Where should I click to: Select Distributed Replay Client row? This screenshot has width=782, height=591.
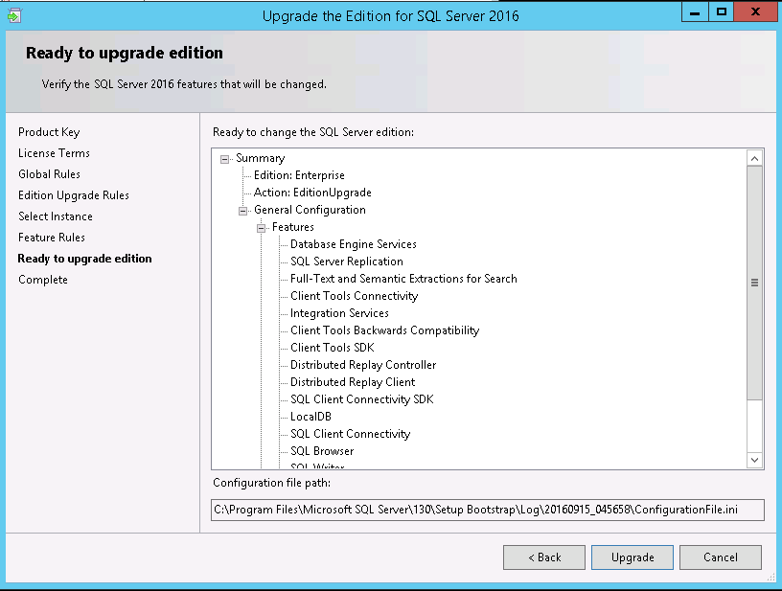[x=353, y=382]
